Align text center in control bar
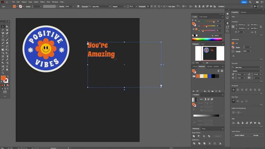Screen dimensions: 265x149 click(152, 7)
